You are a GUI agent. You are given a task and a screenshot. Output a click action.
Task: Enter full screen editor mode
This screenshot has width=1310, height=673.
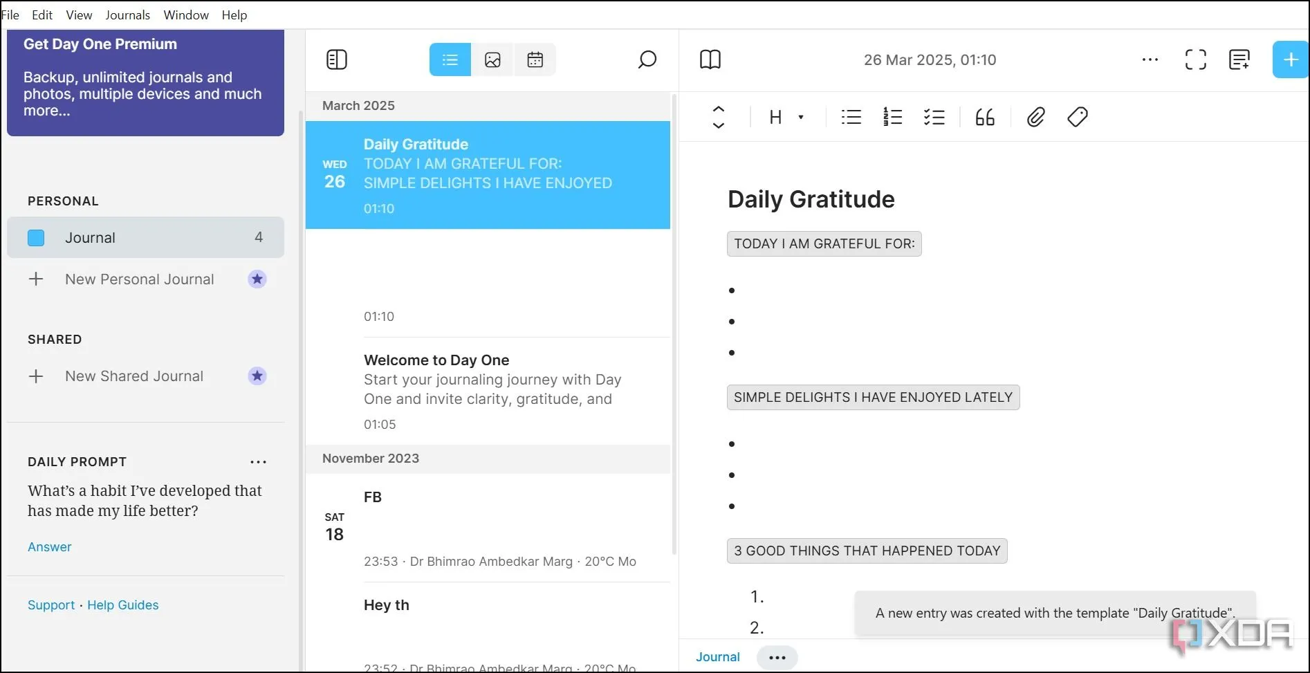click(1196, 59)
